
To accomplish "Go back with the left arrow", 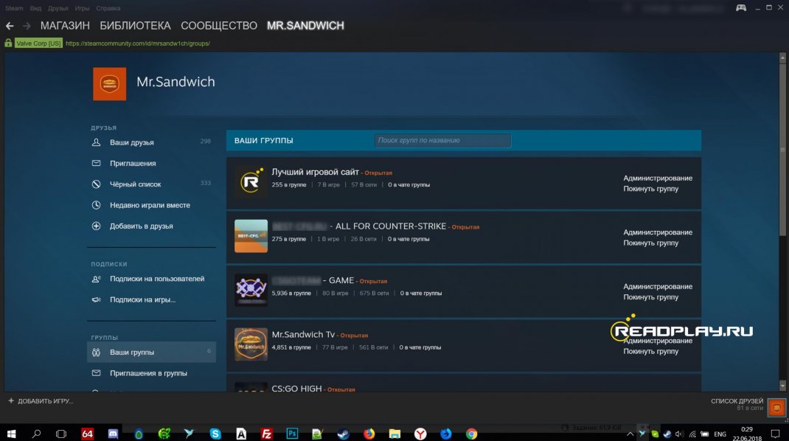I will 10,26.
